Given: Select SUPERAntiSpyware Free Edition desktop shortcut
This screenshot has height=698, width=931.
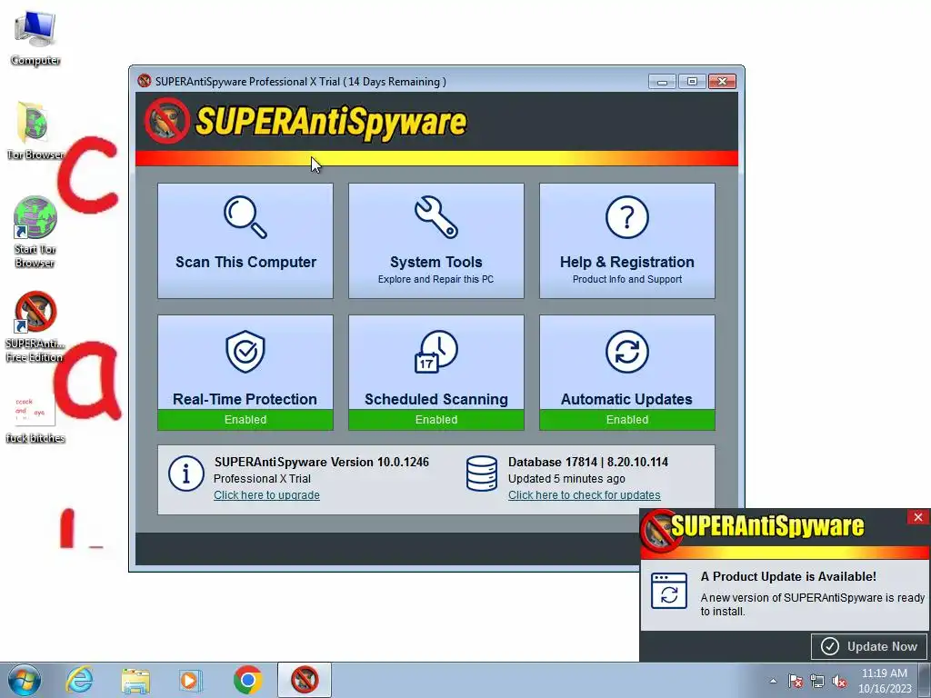Looking at the screenshot, I should coord(35,326).
